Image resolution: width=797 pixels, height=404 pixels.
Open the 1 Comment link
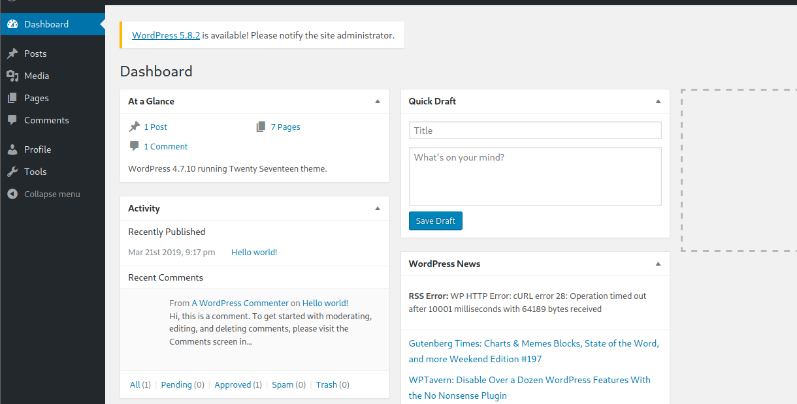[166, 146]
